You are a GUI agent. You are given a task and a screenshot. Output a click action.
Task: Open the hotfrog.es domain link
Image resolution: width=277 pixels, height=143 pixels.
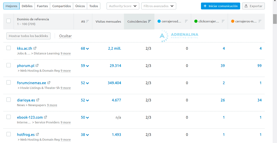click(26, 135)
